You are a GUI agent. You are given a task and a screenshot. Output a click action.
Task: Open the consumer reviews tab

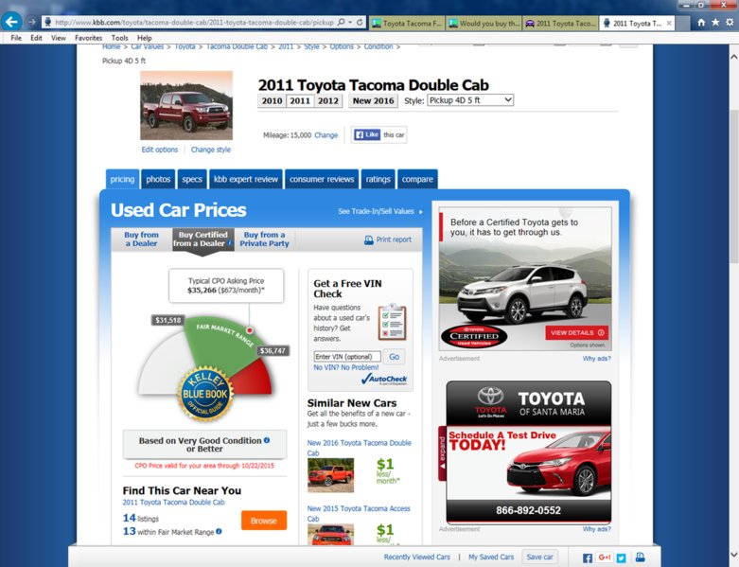pyautogui.click(x=322, y=179)
